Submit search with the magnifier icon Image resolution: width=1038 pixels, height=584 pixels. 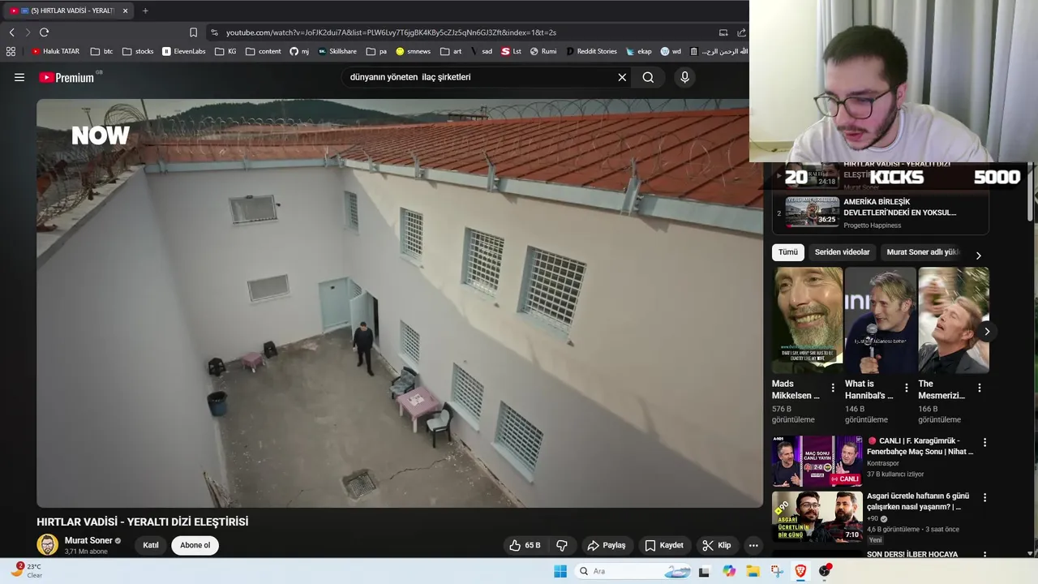pyautogui.click(x=648, y=77)
